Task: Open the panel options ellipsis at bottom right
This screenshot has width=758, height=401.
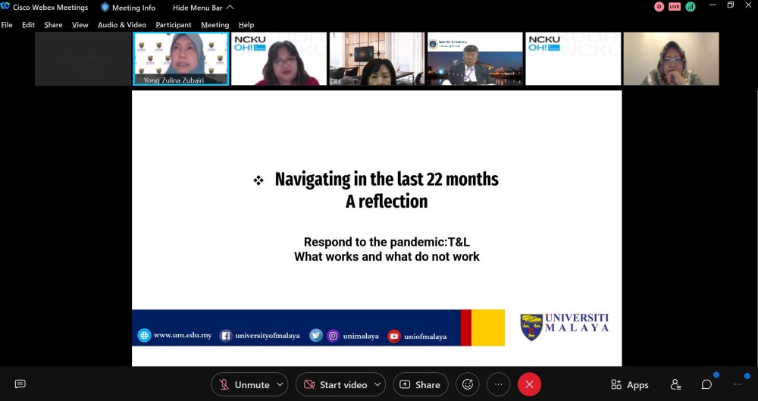Action: (x=738, y=384)
